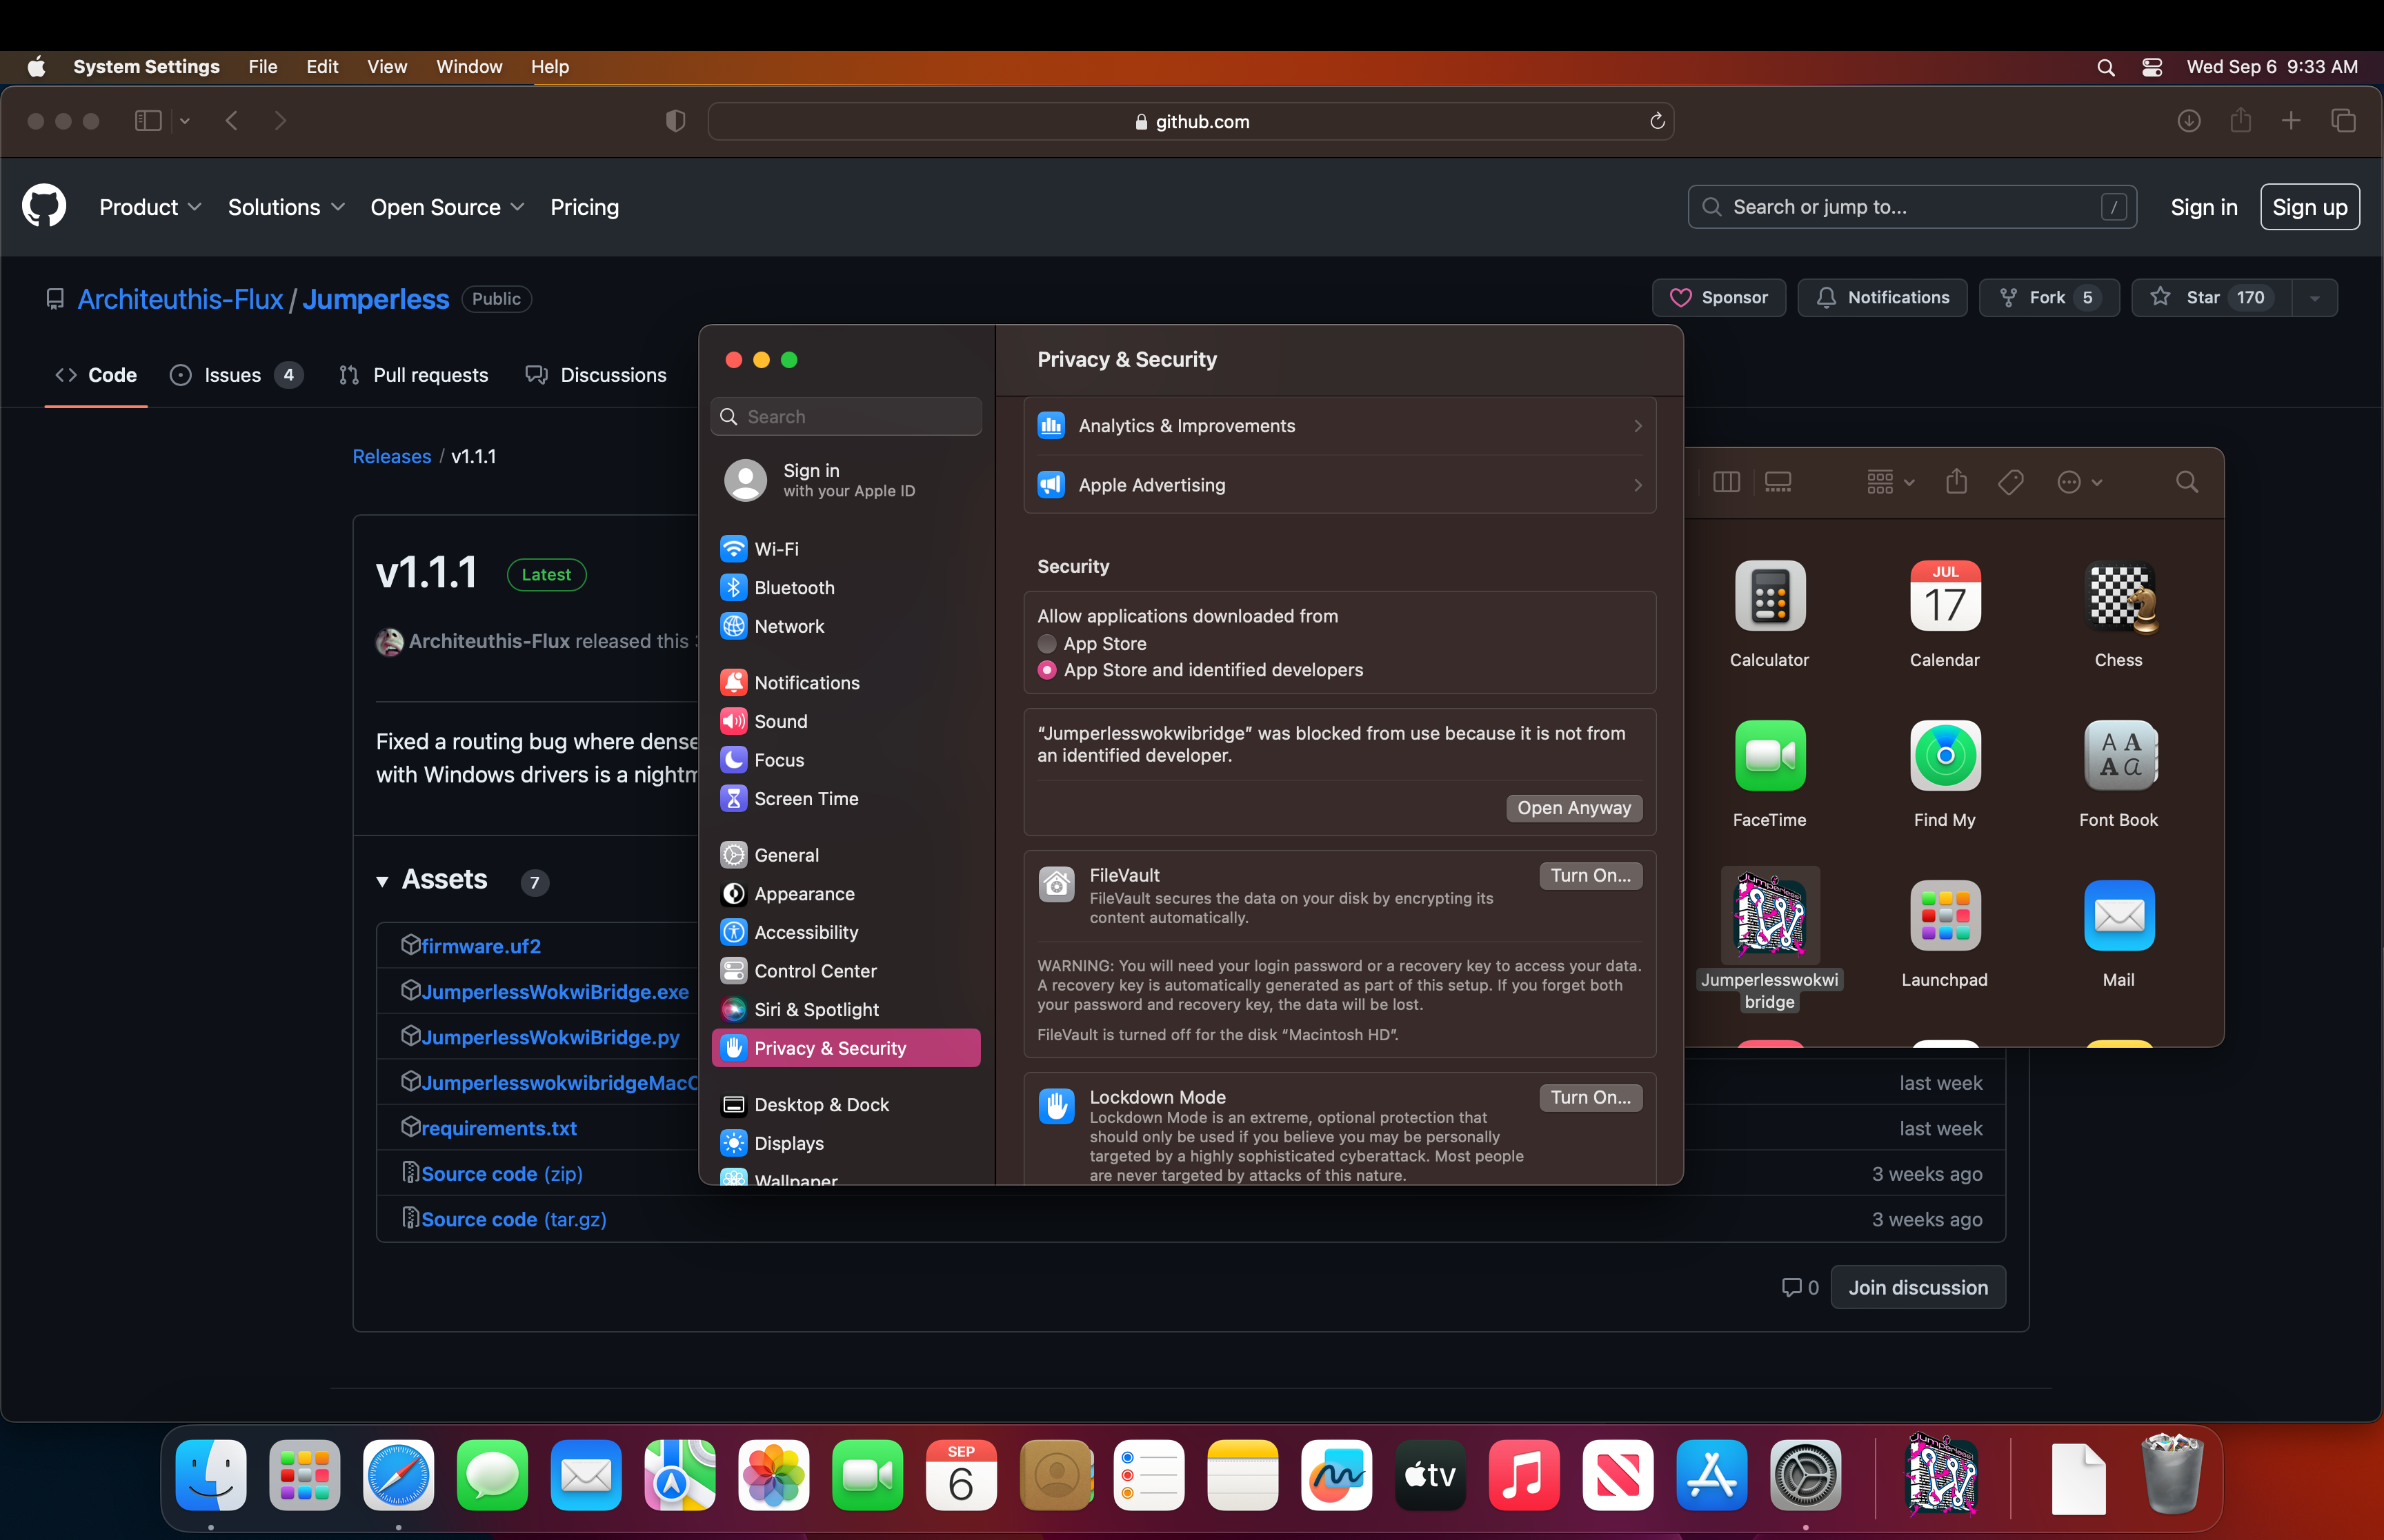The width and height of the screenshot is (2384, 1540).
Task: Click the Safari reload page icon
Action: (x=1657, y=121)
